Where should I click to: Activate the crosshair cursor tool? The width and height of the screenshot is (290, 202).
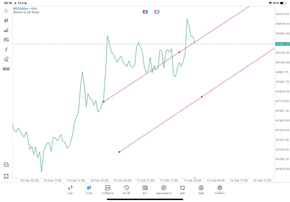pyautogui.click(x=6, y=10)
